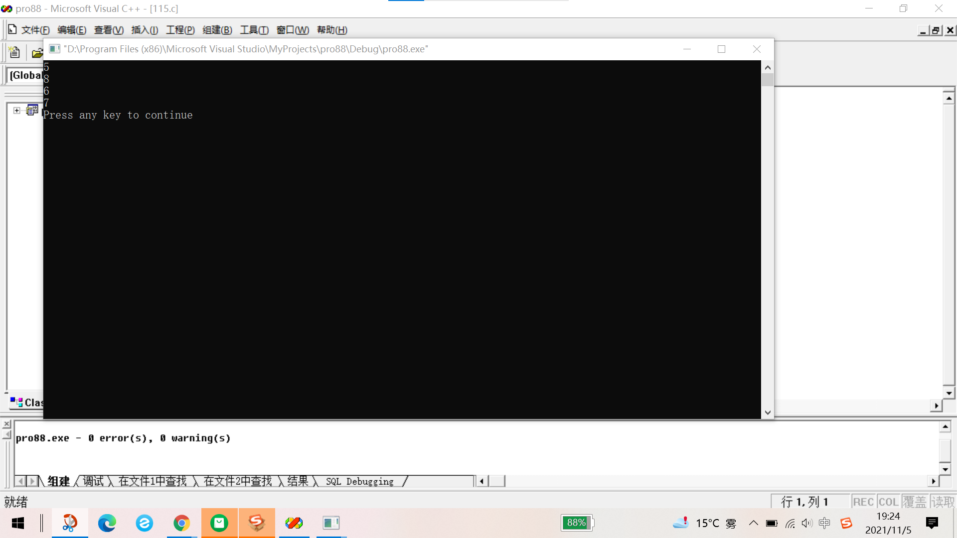Click the Open folder toolbar icon
The width and height of the screenshot is (957, 538).
click(x=37, y=53)
